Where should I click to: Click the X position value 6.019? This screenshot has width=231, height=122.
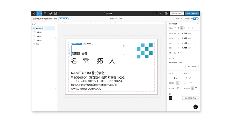click(185, 33)
